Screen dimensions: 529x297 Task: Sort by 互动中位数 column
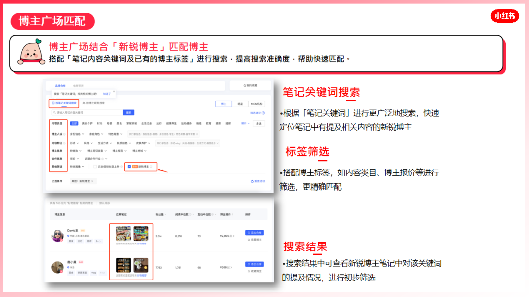pos(207,214)
